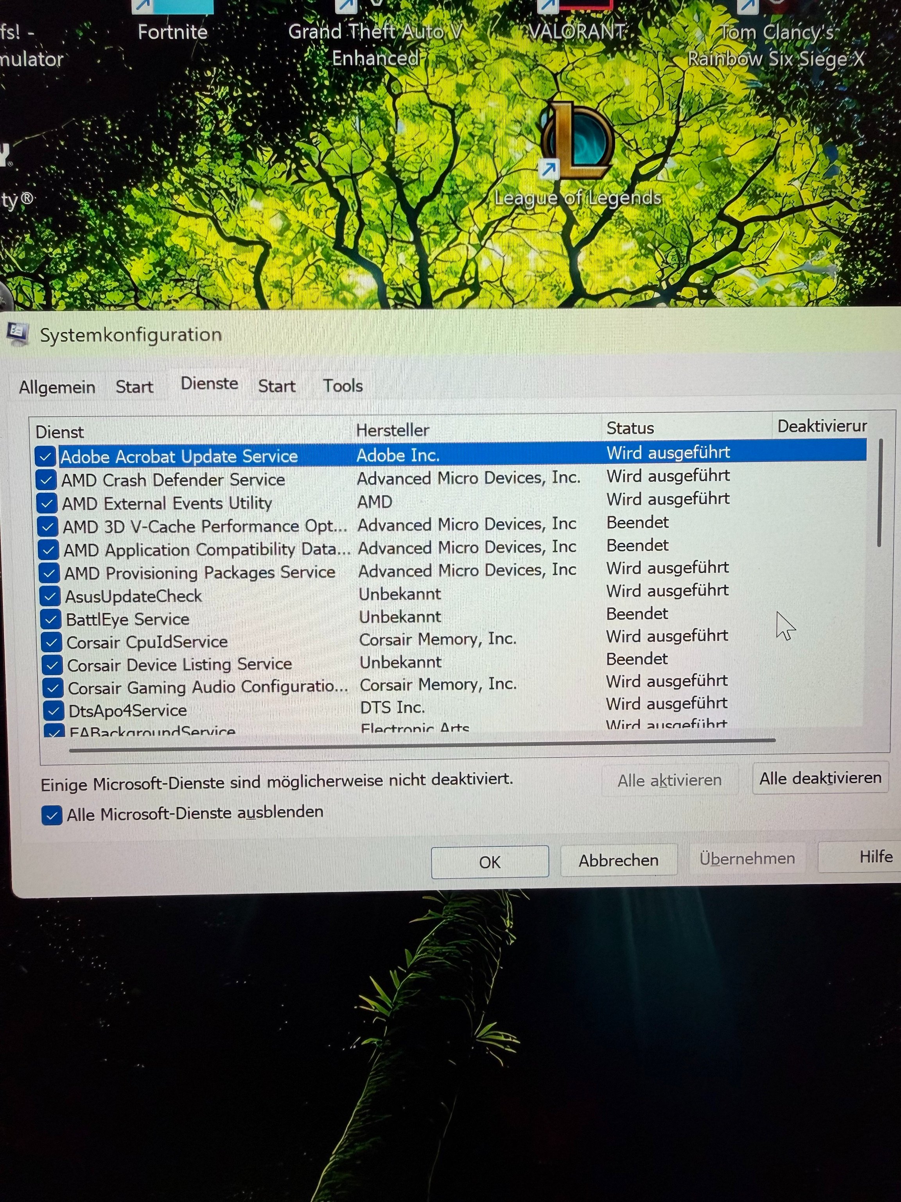Apply changes with the Übernehmen button
This screenshot has height=1202, width=901.
pyautogui.click(x=747, y=858)
